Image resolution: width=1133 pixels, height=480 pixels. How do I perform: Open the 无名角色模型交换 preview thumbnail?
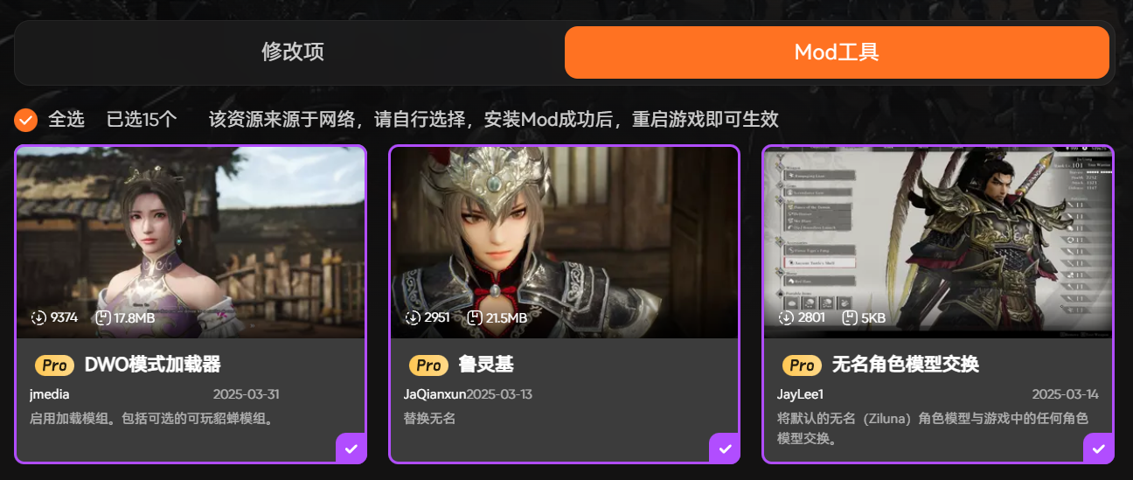[938, 242]
